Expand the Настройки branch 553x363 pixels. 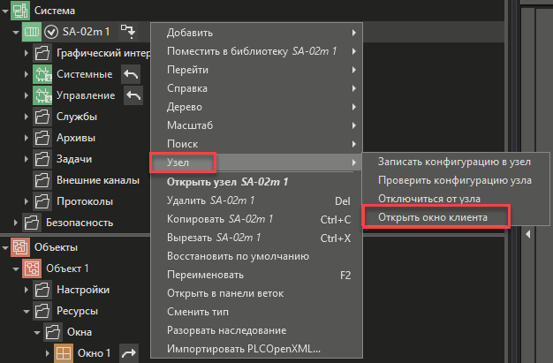27,290
